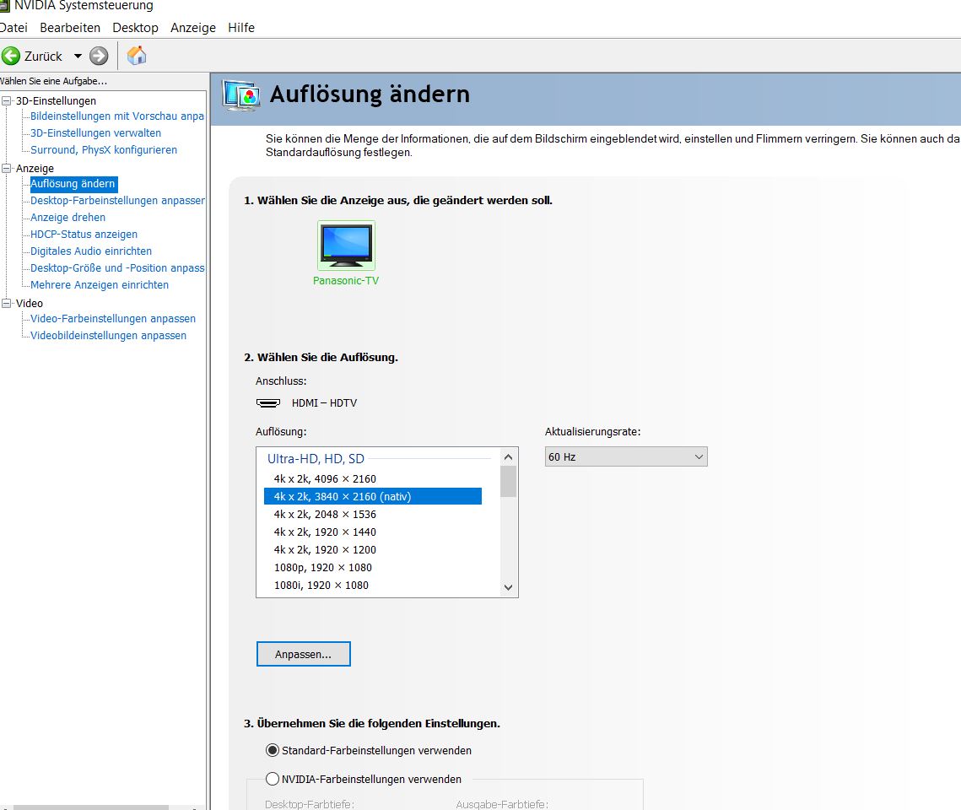Image resolution: width=961 pixels, height=810 pixels.
Task: Open the Aktualisierungsrate 60 Hz dropdown
Action: [626, 456]
